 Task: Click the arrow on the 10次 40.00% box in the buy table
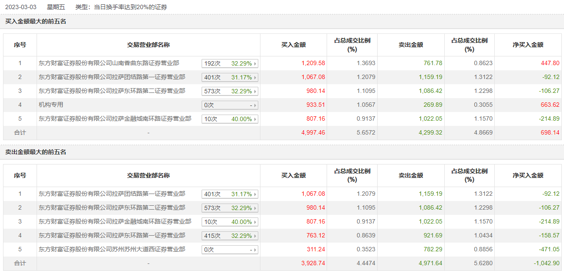coord(255,119)
